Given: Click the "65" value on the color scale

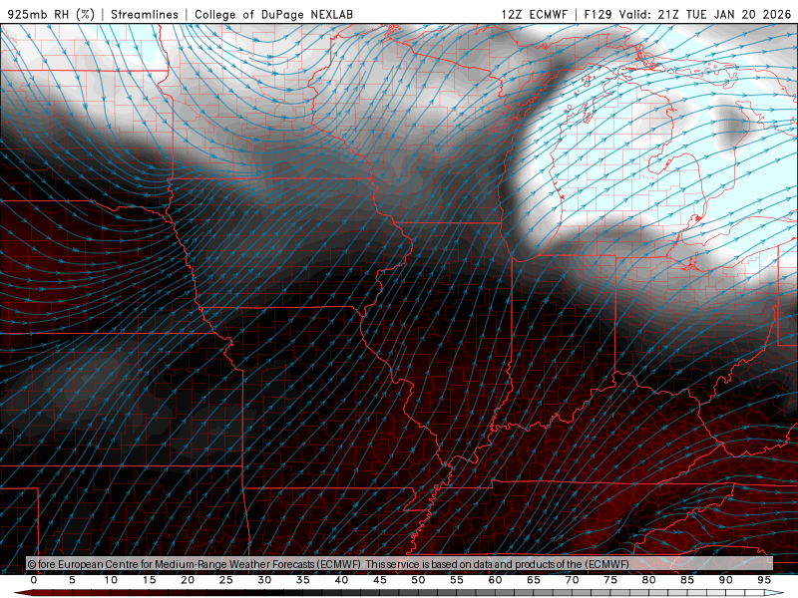Looking at the screenshot, I should [x=534, y=580].
